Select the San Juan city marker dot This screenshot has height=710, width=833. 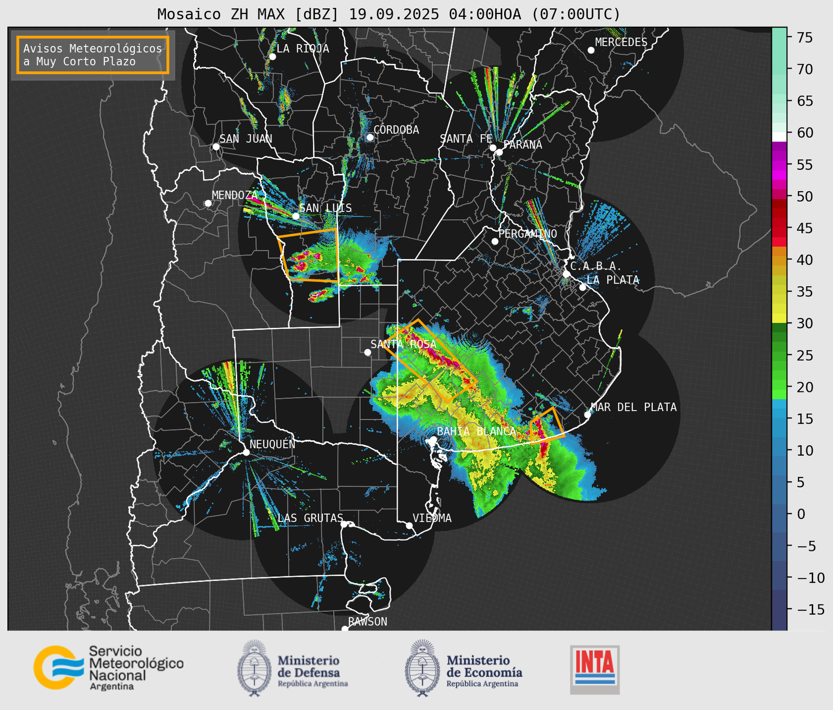coord(216,147)
